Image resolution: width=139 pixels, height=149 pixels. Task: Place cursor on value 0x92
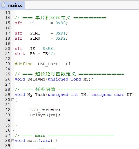(61, 38)
